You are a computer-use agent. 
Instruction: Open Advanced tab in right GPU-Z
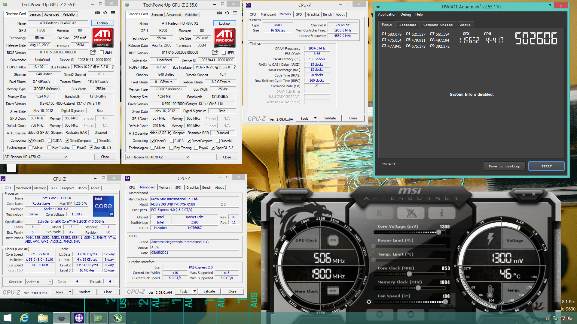(x=174, y=15)
